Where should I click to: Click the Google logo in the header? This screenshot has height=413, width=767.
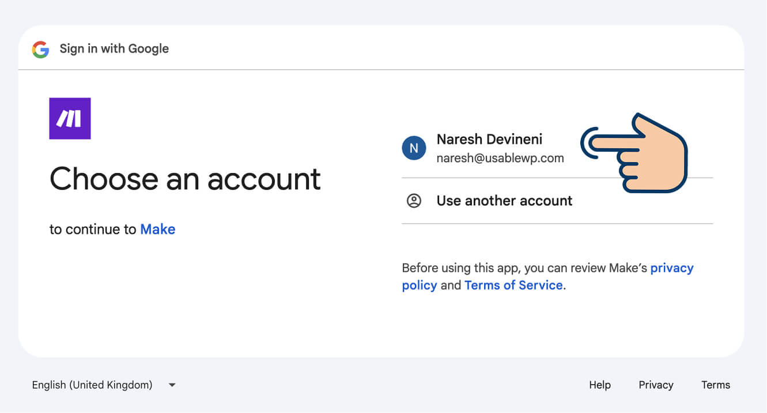(x=40, y=50)
